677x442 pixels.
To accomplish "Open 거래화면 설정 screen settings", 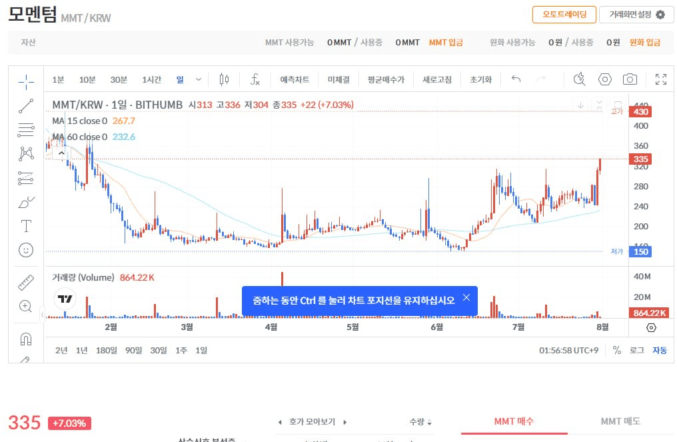I will coord(637,14).
